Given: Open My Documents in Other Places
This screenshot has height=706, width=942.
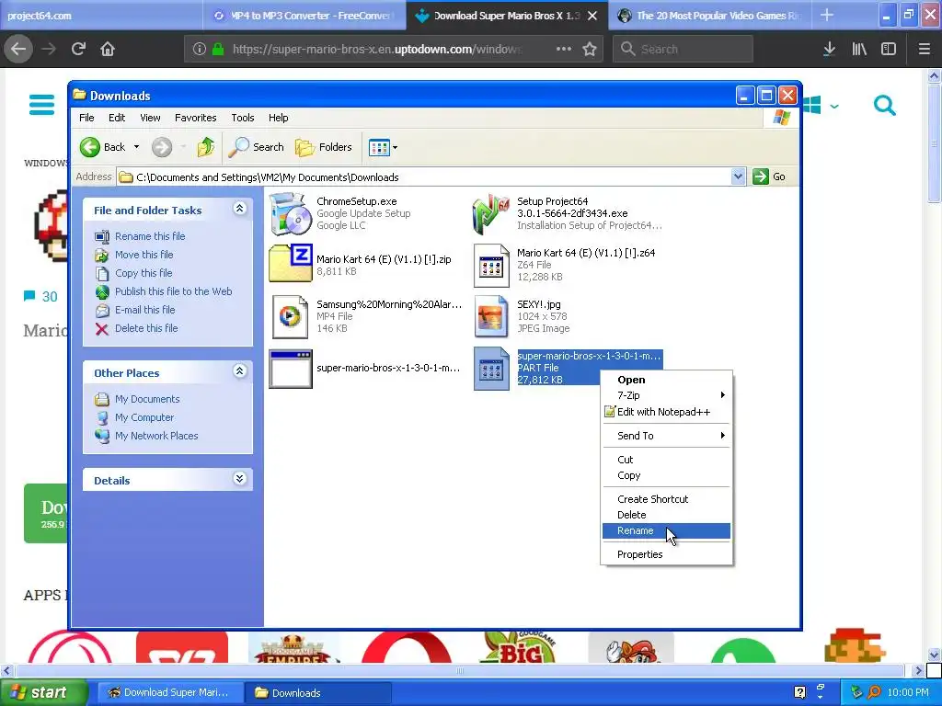Looking at the screenshot, I should click(x=147, y=399).
